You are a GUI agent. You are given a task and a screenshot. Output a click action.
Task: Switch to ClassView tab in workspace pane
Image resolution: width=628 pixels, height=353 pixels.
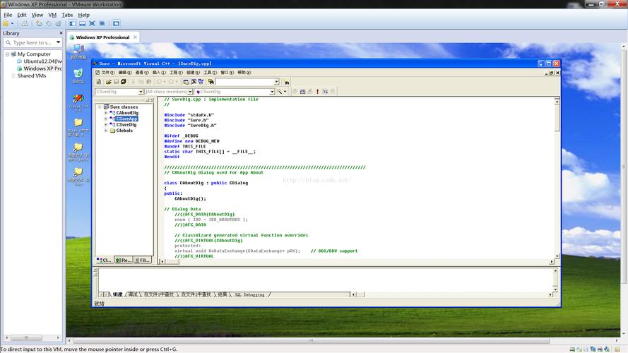104,260
